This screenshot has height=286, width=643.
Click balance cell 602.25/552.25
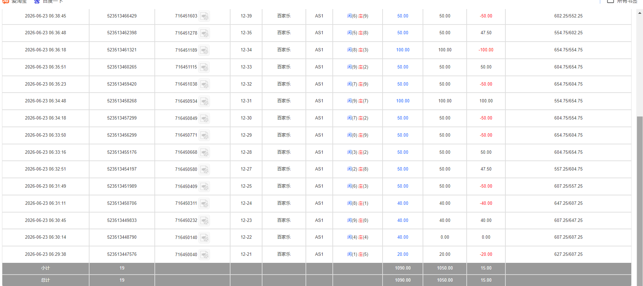coord(568,16)
